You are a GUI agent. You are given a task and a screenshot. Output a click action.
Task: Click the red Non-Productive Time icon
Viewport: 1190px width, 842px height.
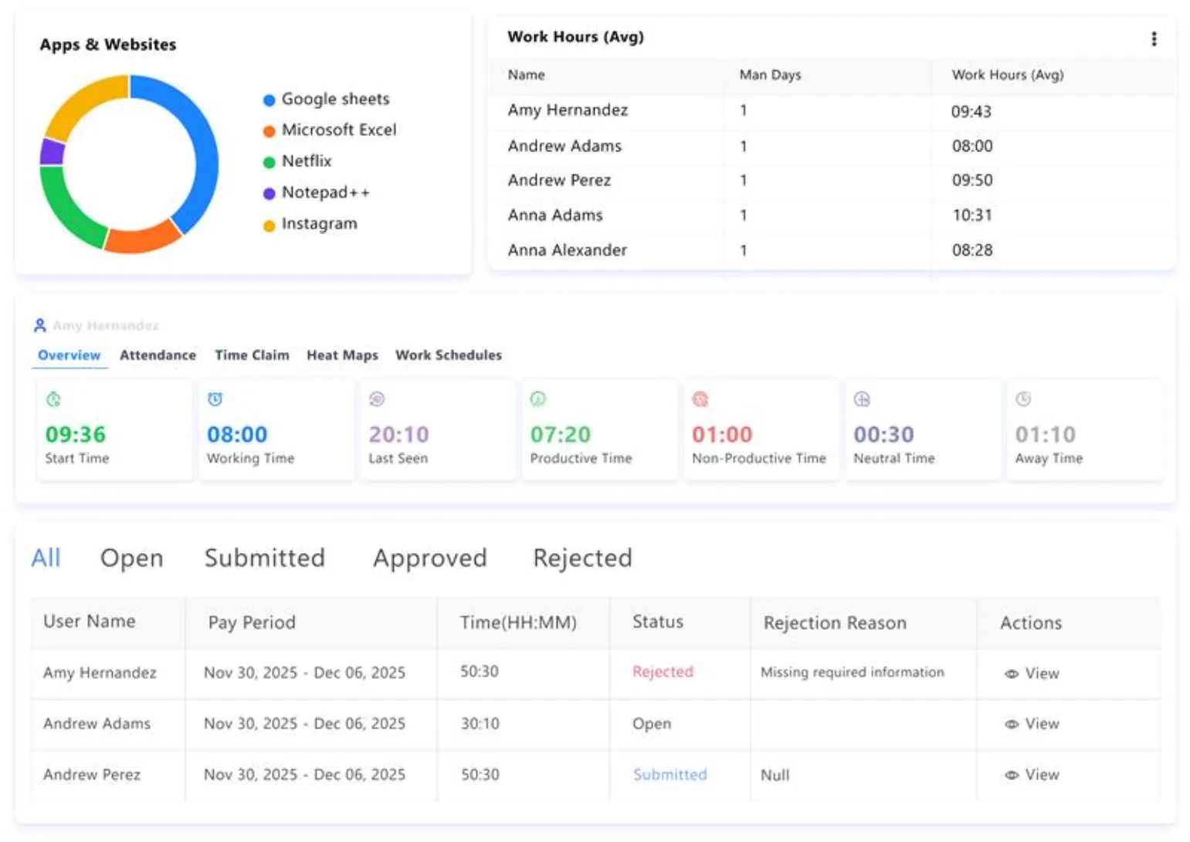coord(700,399)
